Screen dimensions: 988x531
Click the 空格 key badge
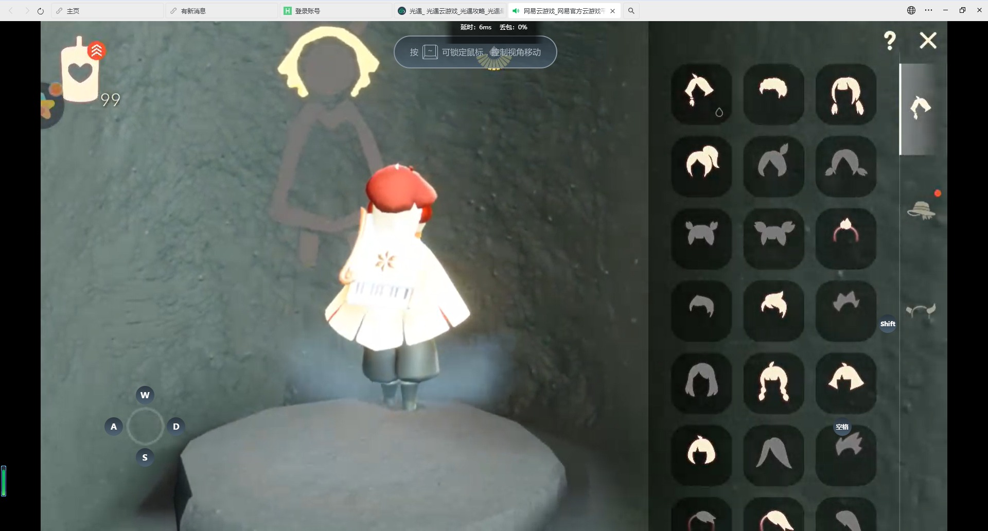coord(842,427)
